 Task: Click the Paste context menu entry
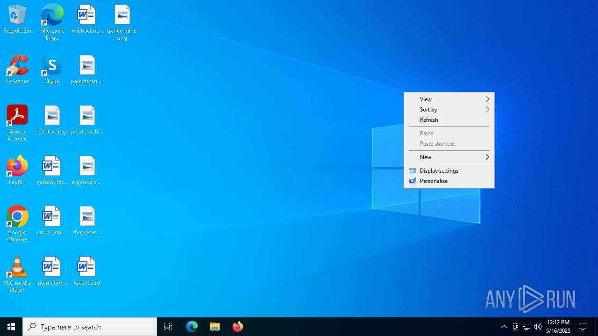(449, 133)
